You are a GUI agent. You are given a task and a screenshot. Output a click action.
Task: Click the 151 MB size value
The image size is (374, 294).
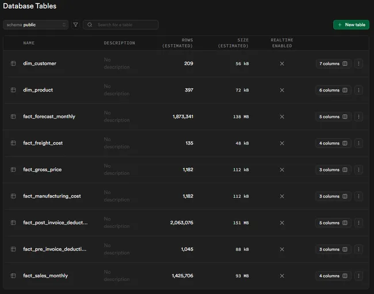(241, 223)
